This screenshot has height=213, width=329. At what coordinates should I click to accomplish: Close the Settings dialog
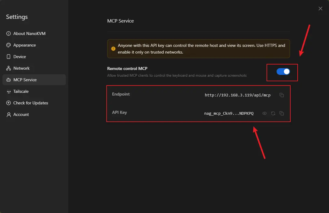point(320,9)
